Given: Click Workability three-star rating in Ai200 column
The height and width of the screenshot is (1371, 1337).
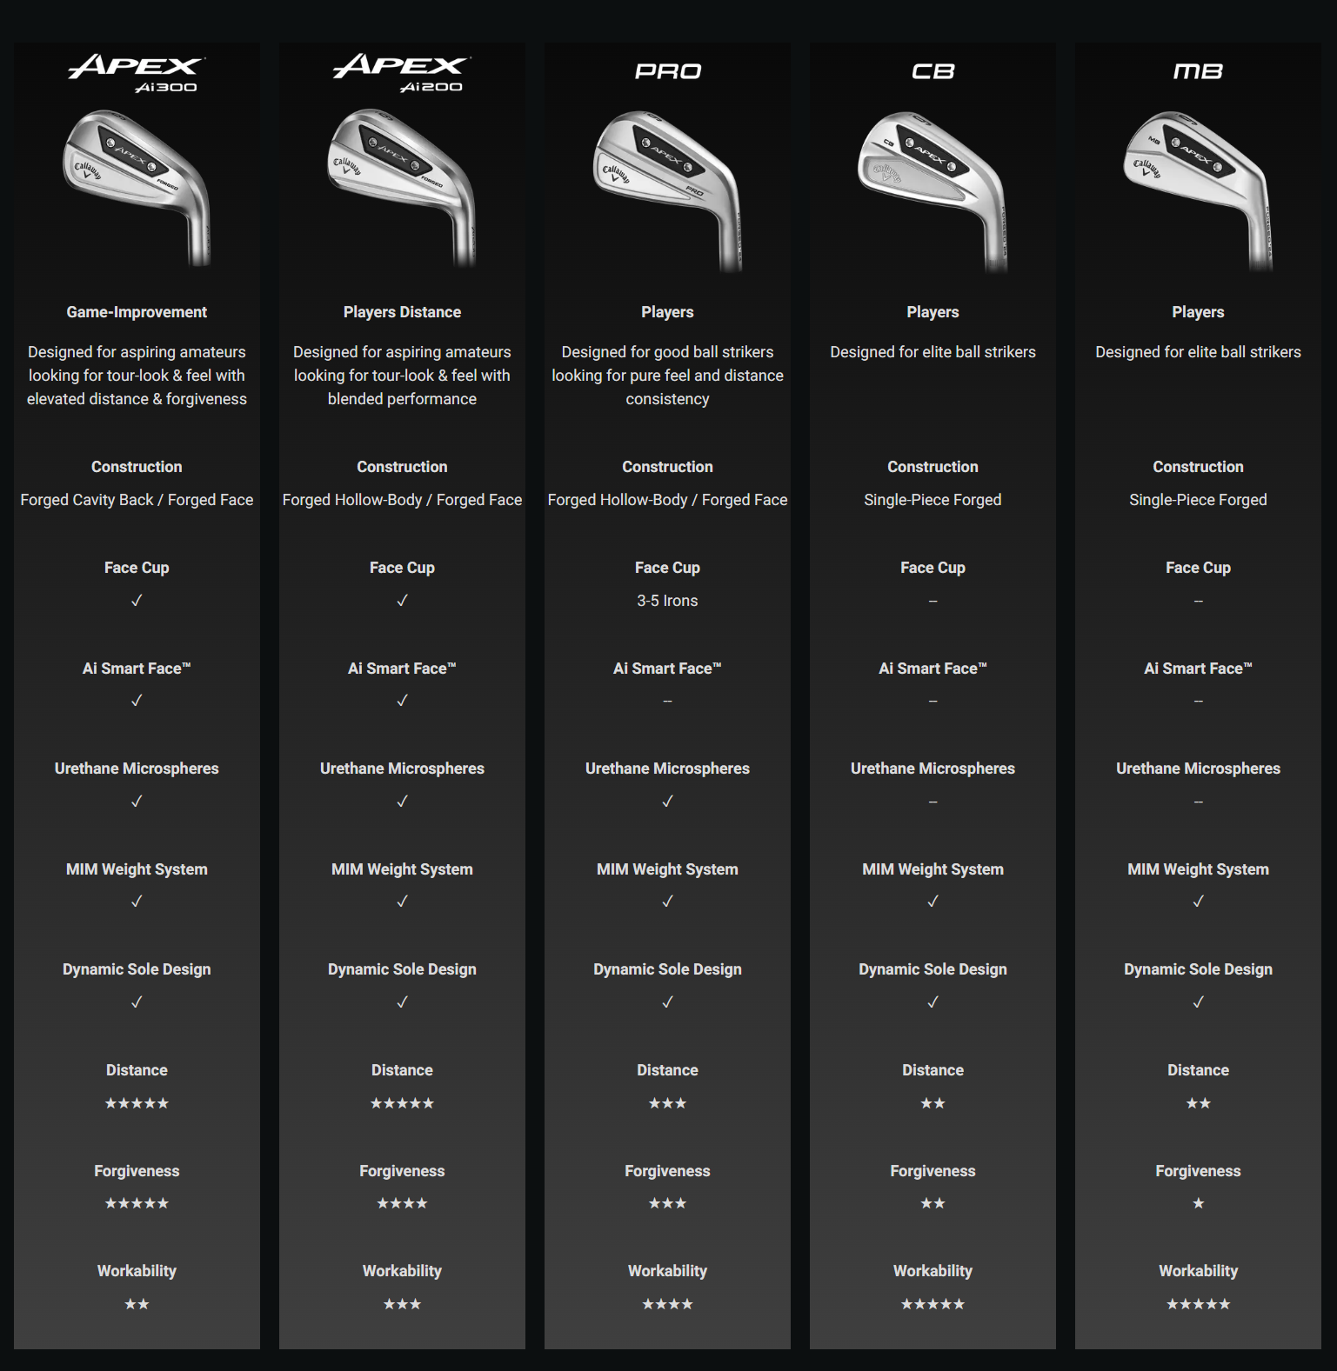Looking at the screenshot, I should (402, 1304).
